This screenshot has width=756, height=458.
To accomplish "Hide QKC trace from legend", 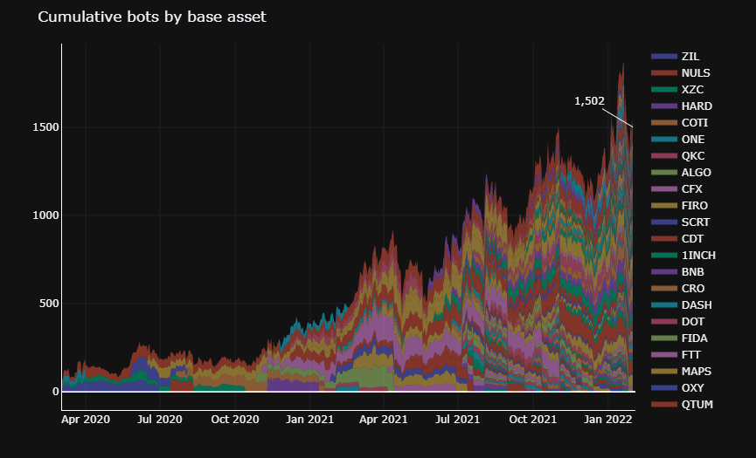I will [678, 156].
